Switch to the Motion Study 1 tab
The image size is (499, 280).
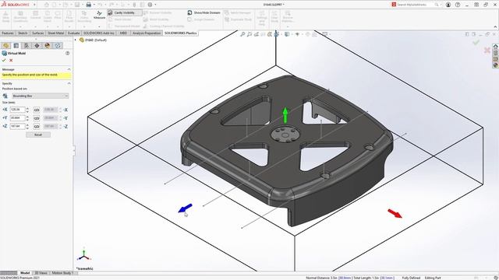[62, 273]
